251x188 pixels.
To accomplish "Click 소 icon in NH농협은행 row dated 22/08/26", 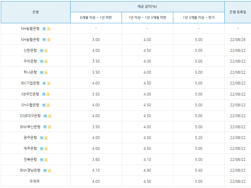I will (x=49, y=40).
